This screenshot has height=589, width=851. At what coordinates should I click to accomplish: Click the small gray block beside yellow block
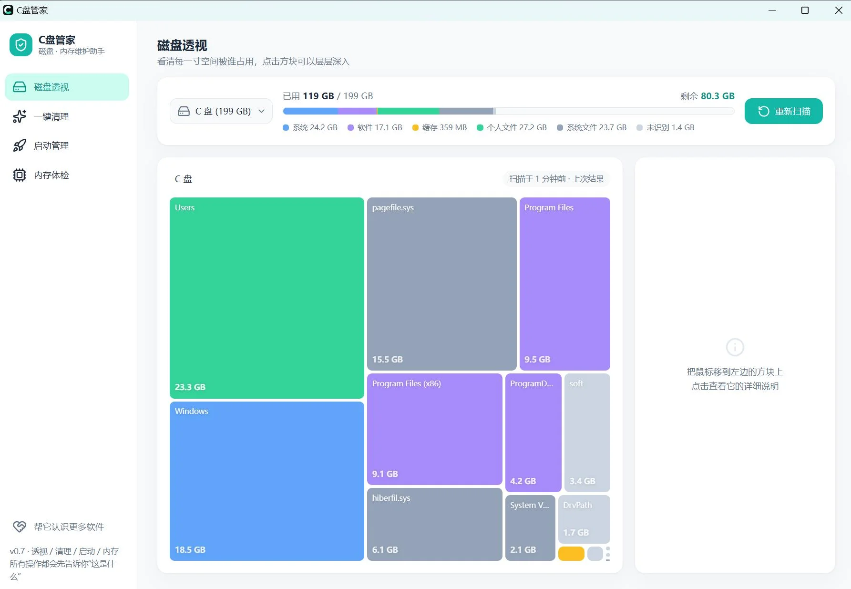coord(595,554)
